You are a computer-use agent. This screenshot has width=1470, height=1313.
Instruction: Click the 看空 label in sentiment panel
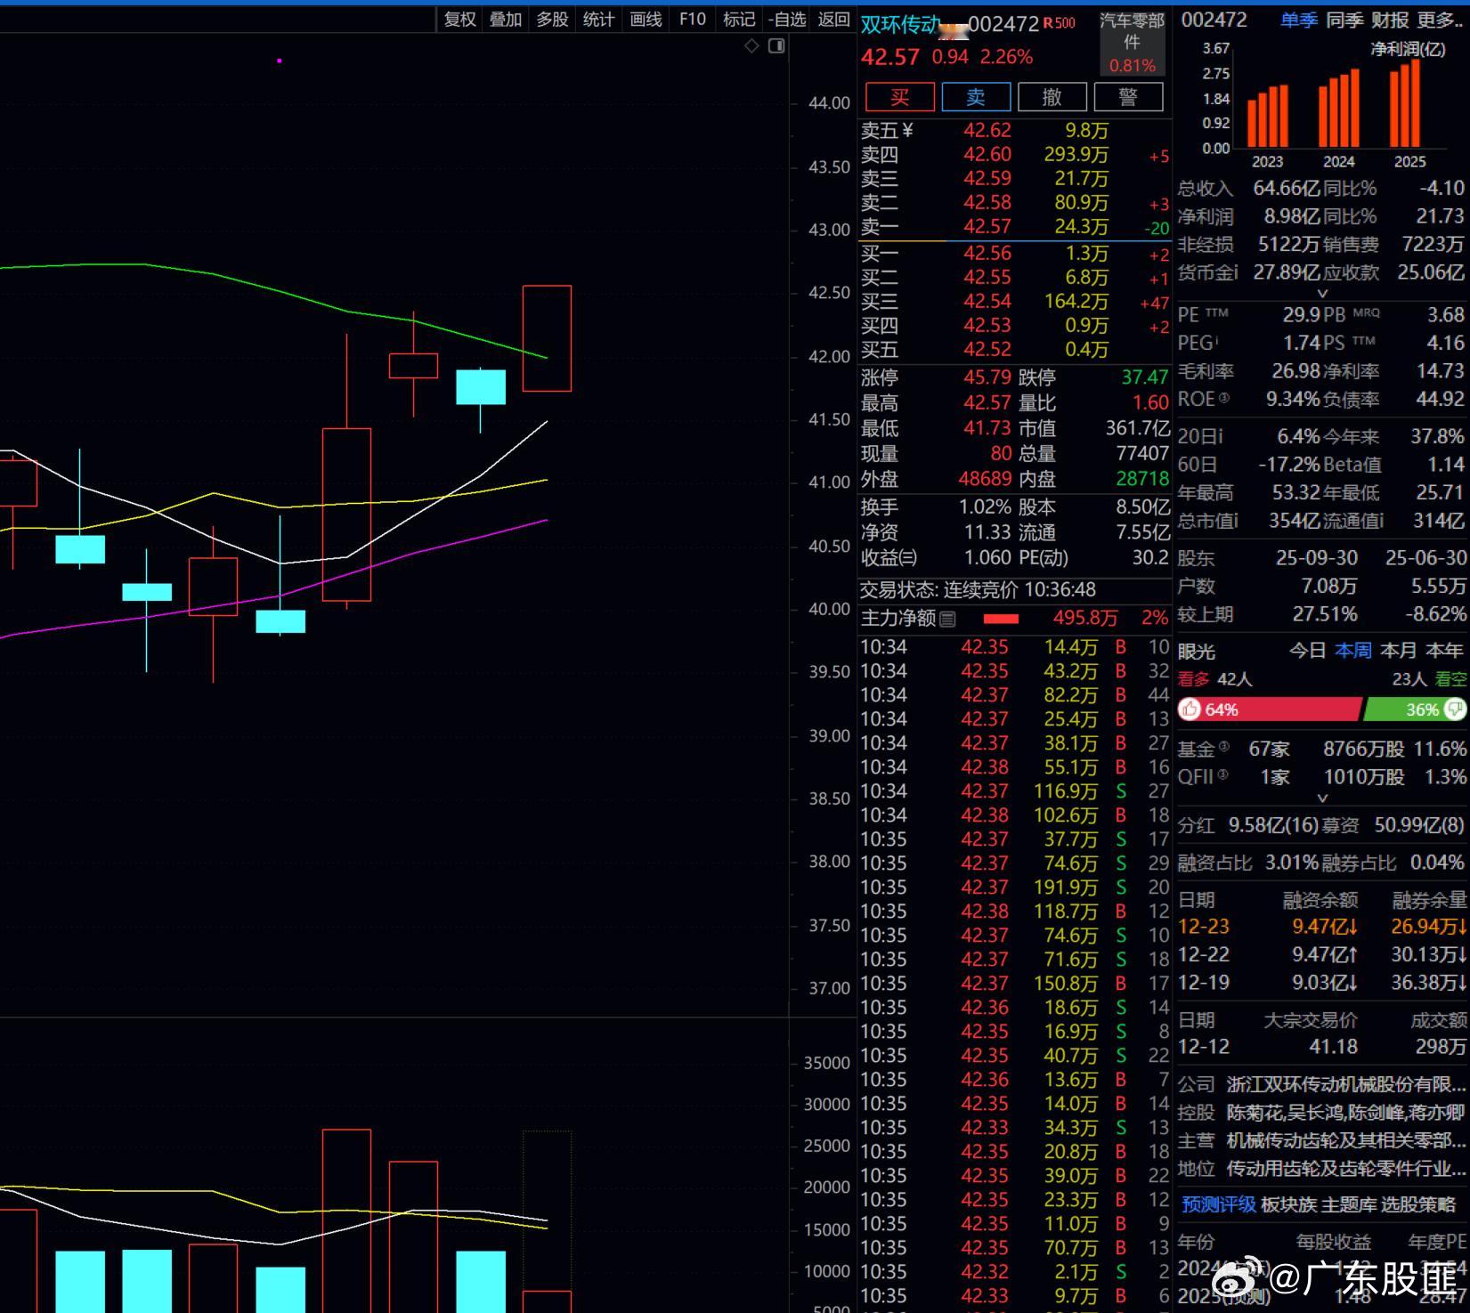pos(1450,679)
